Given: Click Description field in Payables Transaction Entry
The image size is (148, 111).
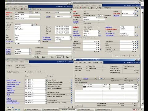Looking at the screenshot, I should pos(94,19).
